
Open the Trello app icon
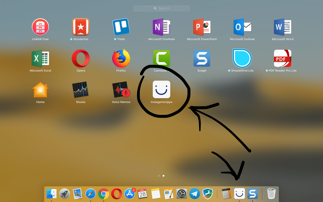click(121, 27)
